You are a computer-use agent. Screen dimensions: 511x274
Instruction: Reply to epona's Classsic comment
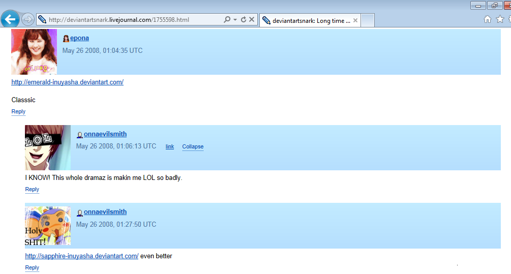coord(18,112)
